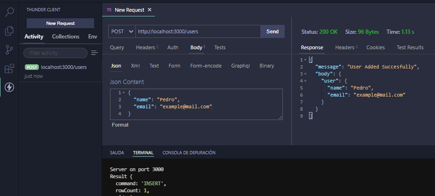This screenshot has height=196, width=435.
Task: Select the Json body type
Action: (116, 66)
